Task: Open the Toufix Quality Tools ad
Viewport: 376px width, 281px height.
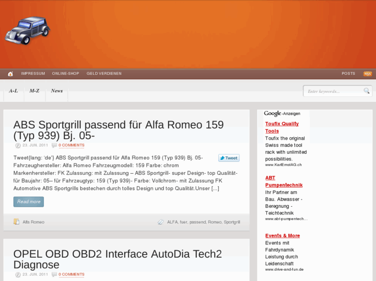Action: click(x=282, y=127)
